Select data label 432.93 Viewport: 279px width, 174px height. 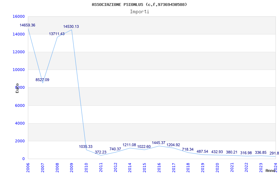(217, 152)
